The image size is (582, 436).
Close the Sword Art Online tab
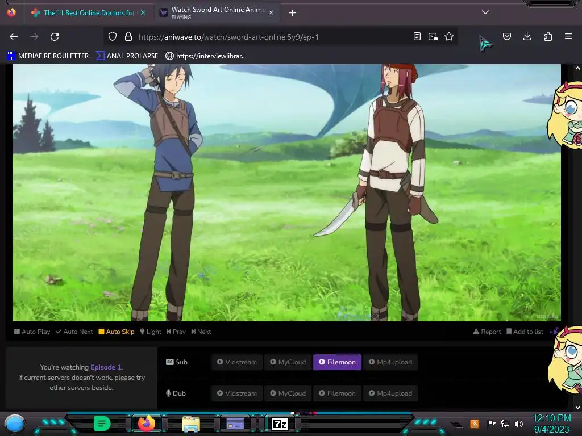point(271,12)
